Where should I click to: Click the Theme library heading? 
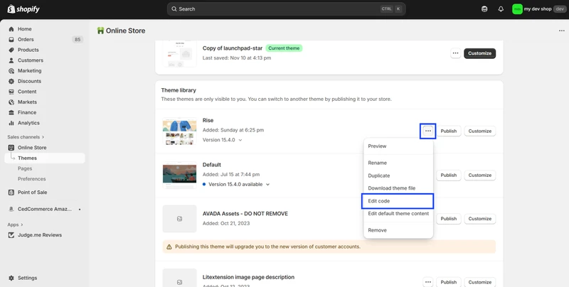(x=179, y=90)
